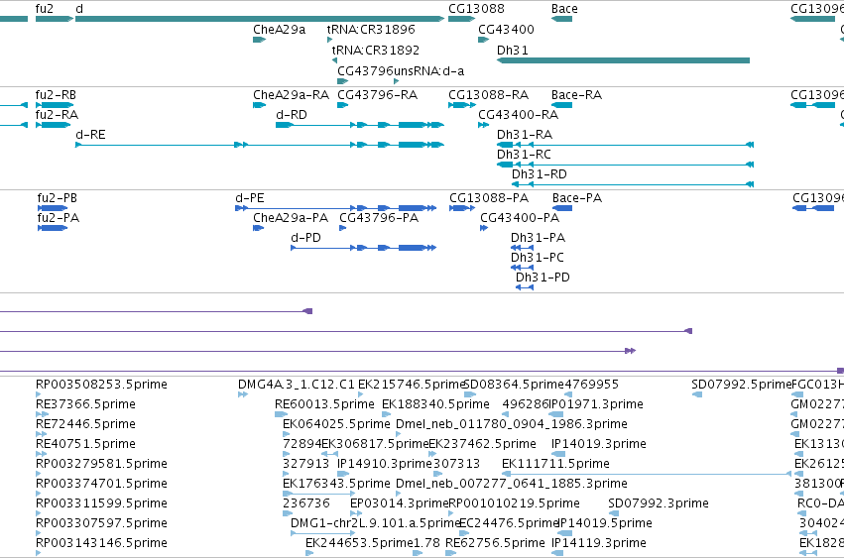Select EST EK111711.5prime
Image resolution: width=844 pixels, height=558 pixels.
pos(555,464)
